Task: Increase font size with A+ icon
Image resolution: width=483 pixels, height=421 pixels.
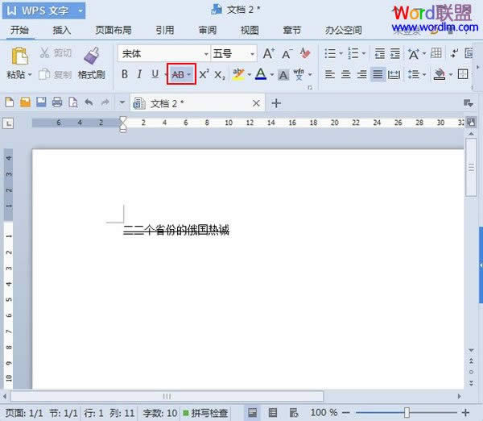Action: (x=269, y=54)
